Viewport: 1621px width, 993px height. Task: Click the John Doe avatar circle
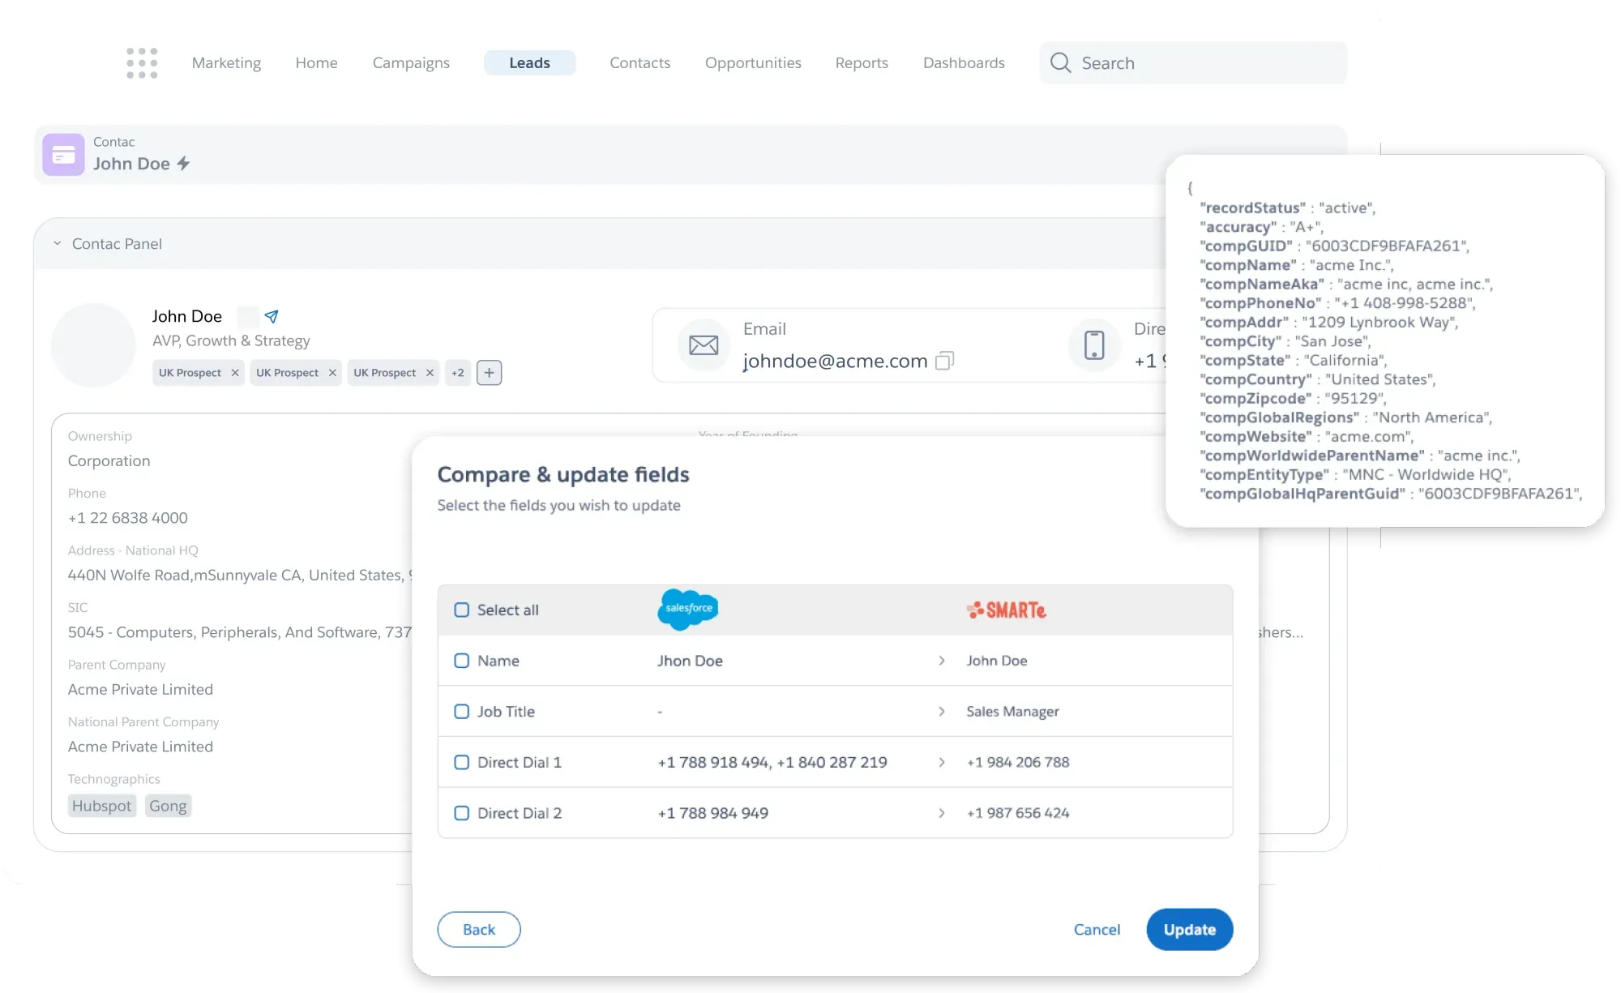[x=93, y=345]
